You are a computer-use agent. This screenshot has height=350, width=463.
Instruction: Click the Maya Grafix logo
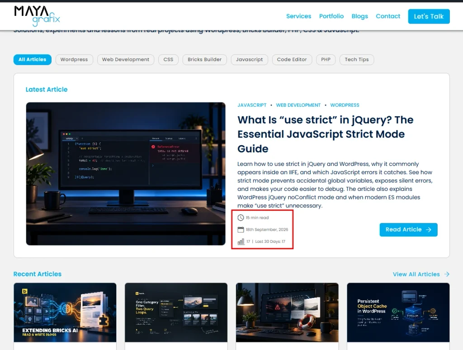(37, 16)
